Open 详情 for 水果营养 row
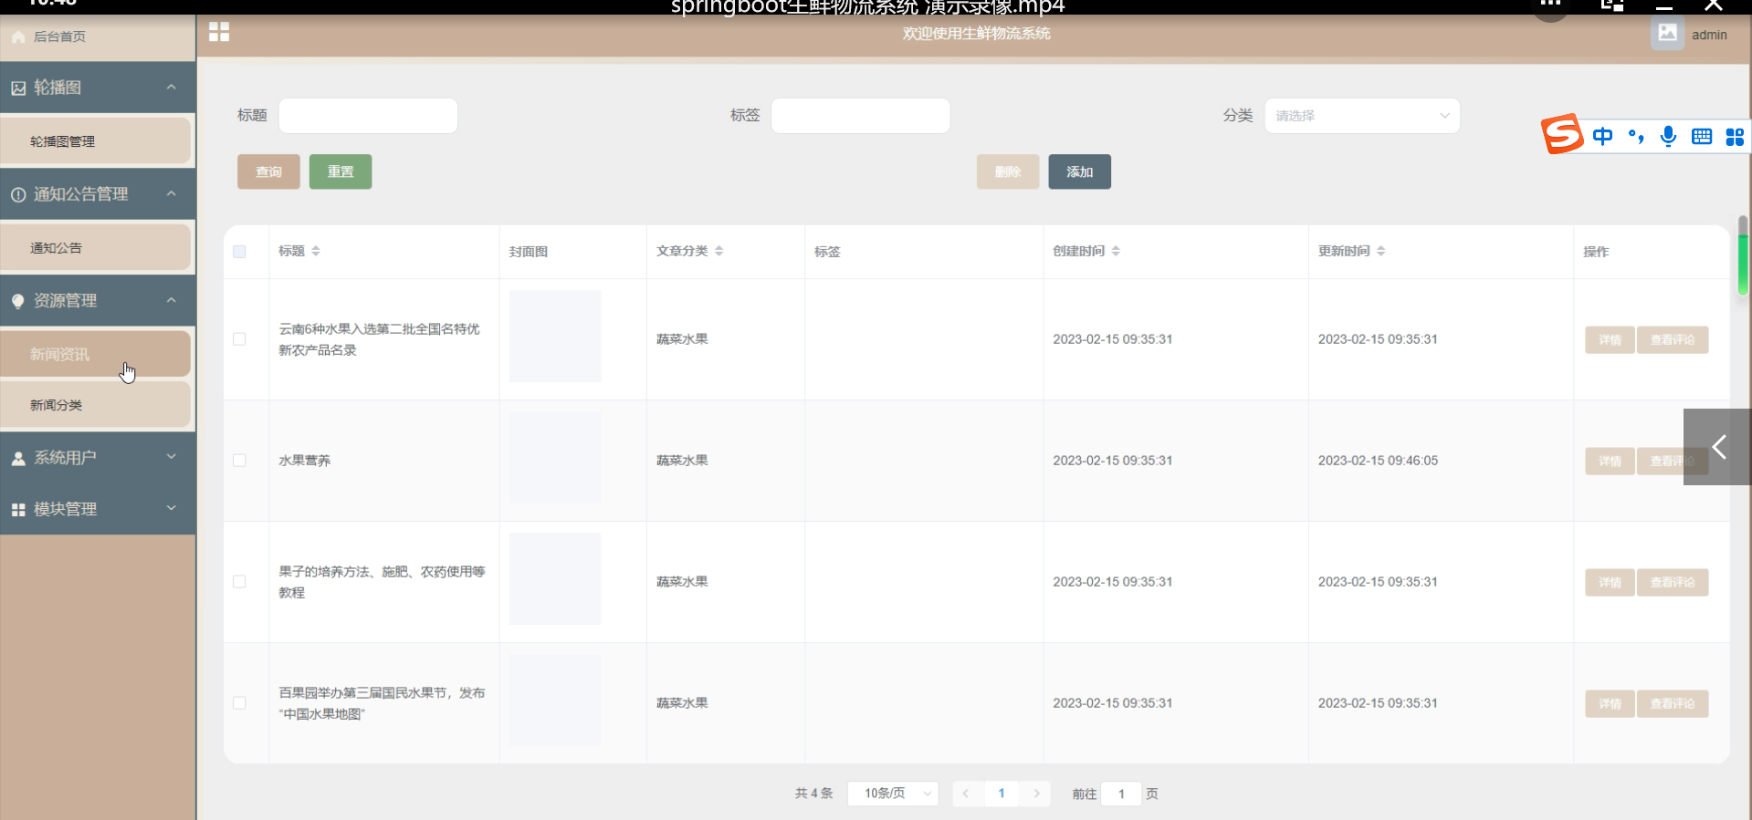This screenshot has width=1752, height=820. coord(1610,462)
